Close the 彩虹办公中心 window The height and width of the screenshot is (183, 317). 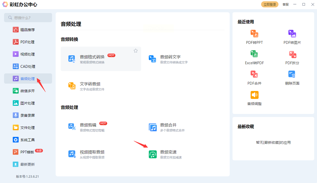pyautogui.click(x=313, y=4)
